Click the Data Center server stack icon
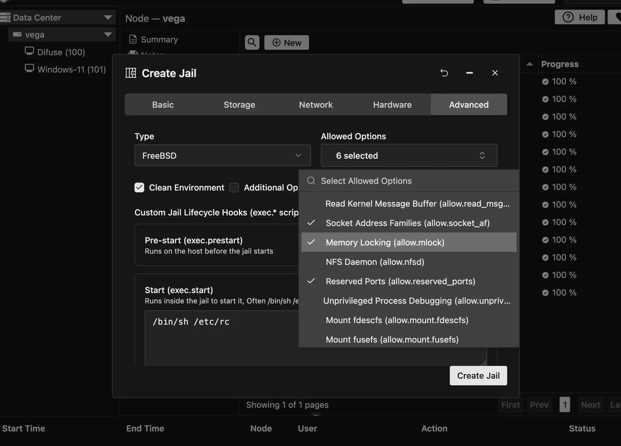This screenshot has width=621, height=446. (5, 18)
